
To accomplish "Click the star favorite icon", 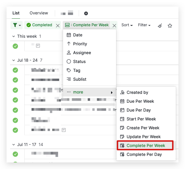I will pyautogui.click(x=170, y=26).
